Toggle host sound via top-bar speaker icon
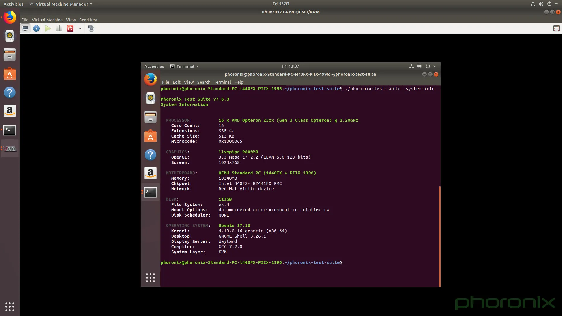The height and width of the screenshot is (316, 562). click(x=541, y=4)
